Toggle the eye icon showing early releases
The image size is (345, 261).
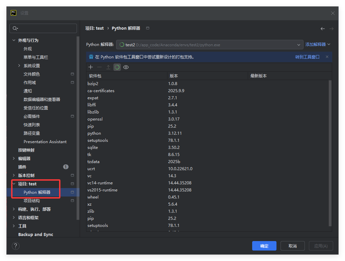click(126, 67)
